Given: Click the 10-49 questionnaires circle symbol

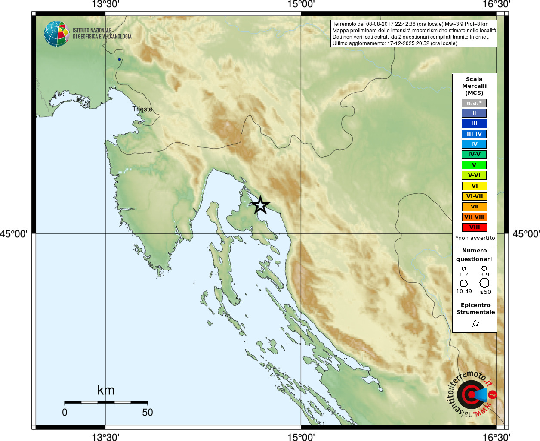Looking at the screenshot, I should click(463, 283).
